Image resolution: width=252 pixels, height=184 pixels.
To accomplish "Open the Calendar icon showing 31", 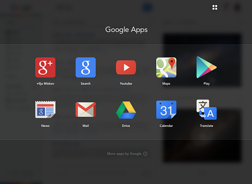I will [166, 110].
